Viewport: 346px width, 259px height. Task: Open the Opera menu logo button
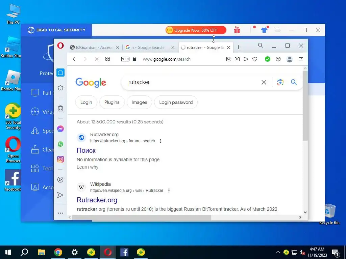coord(60,46)
